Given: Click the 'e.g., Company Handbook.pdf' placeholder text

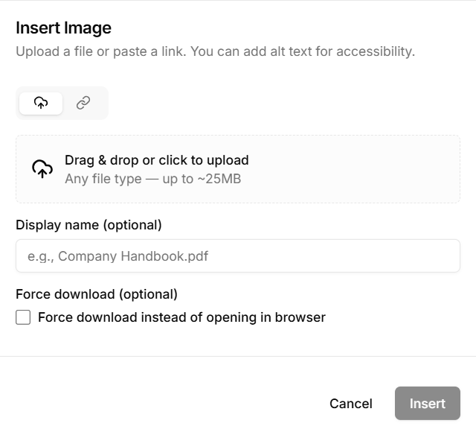Looking at the screenshot, I should pos(118,256).
